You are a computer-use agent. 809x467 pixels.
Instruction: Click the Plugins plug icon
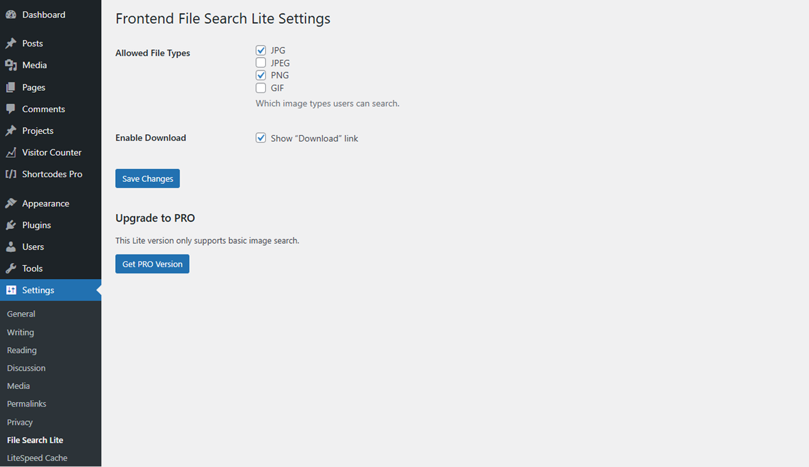(11, 225)
